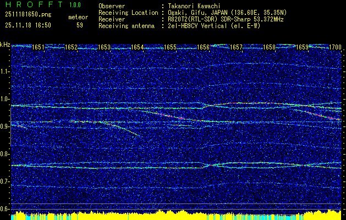Select the 1700 time marker
This screenshot has width=346, height=220.
[x=335, y=48]
